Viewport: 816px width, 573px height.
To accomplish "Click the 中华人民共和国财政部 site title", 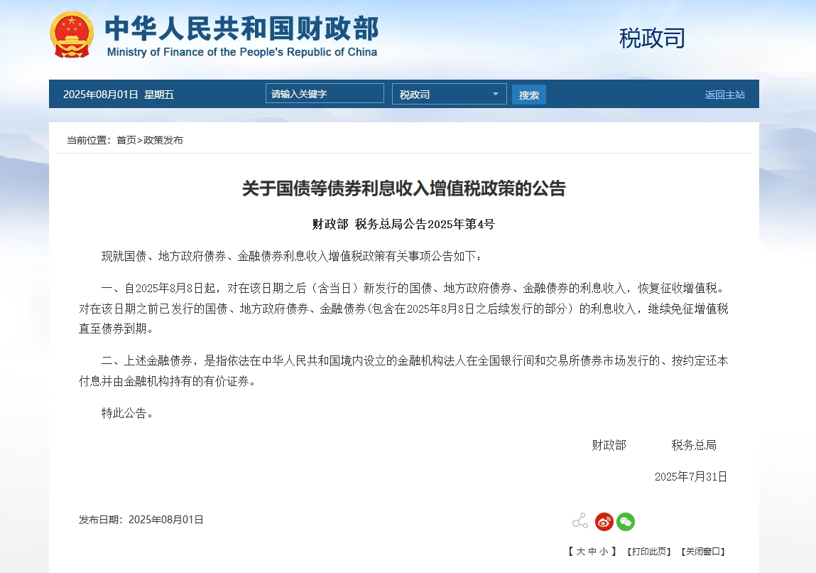I will [242, 28].
